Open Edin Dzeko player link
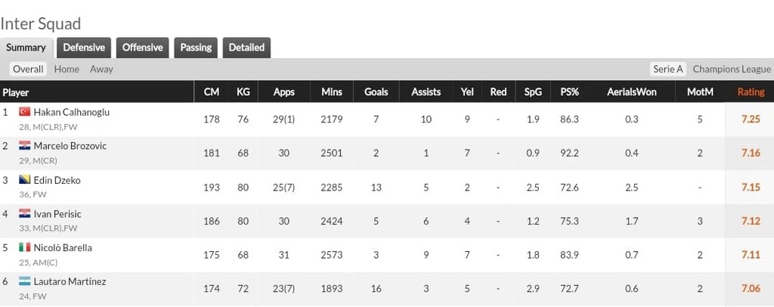Screen dimensions: 774x307 click(57, 180)
